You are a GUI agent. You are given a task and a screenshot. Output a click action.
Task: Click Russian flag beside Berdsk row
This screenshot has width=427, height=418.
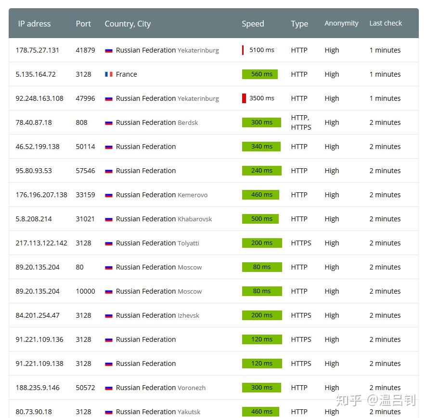coord(109,122)
